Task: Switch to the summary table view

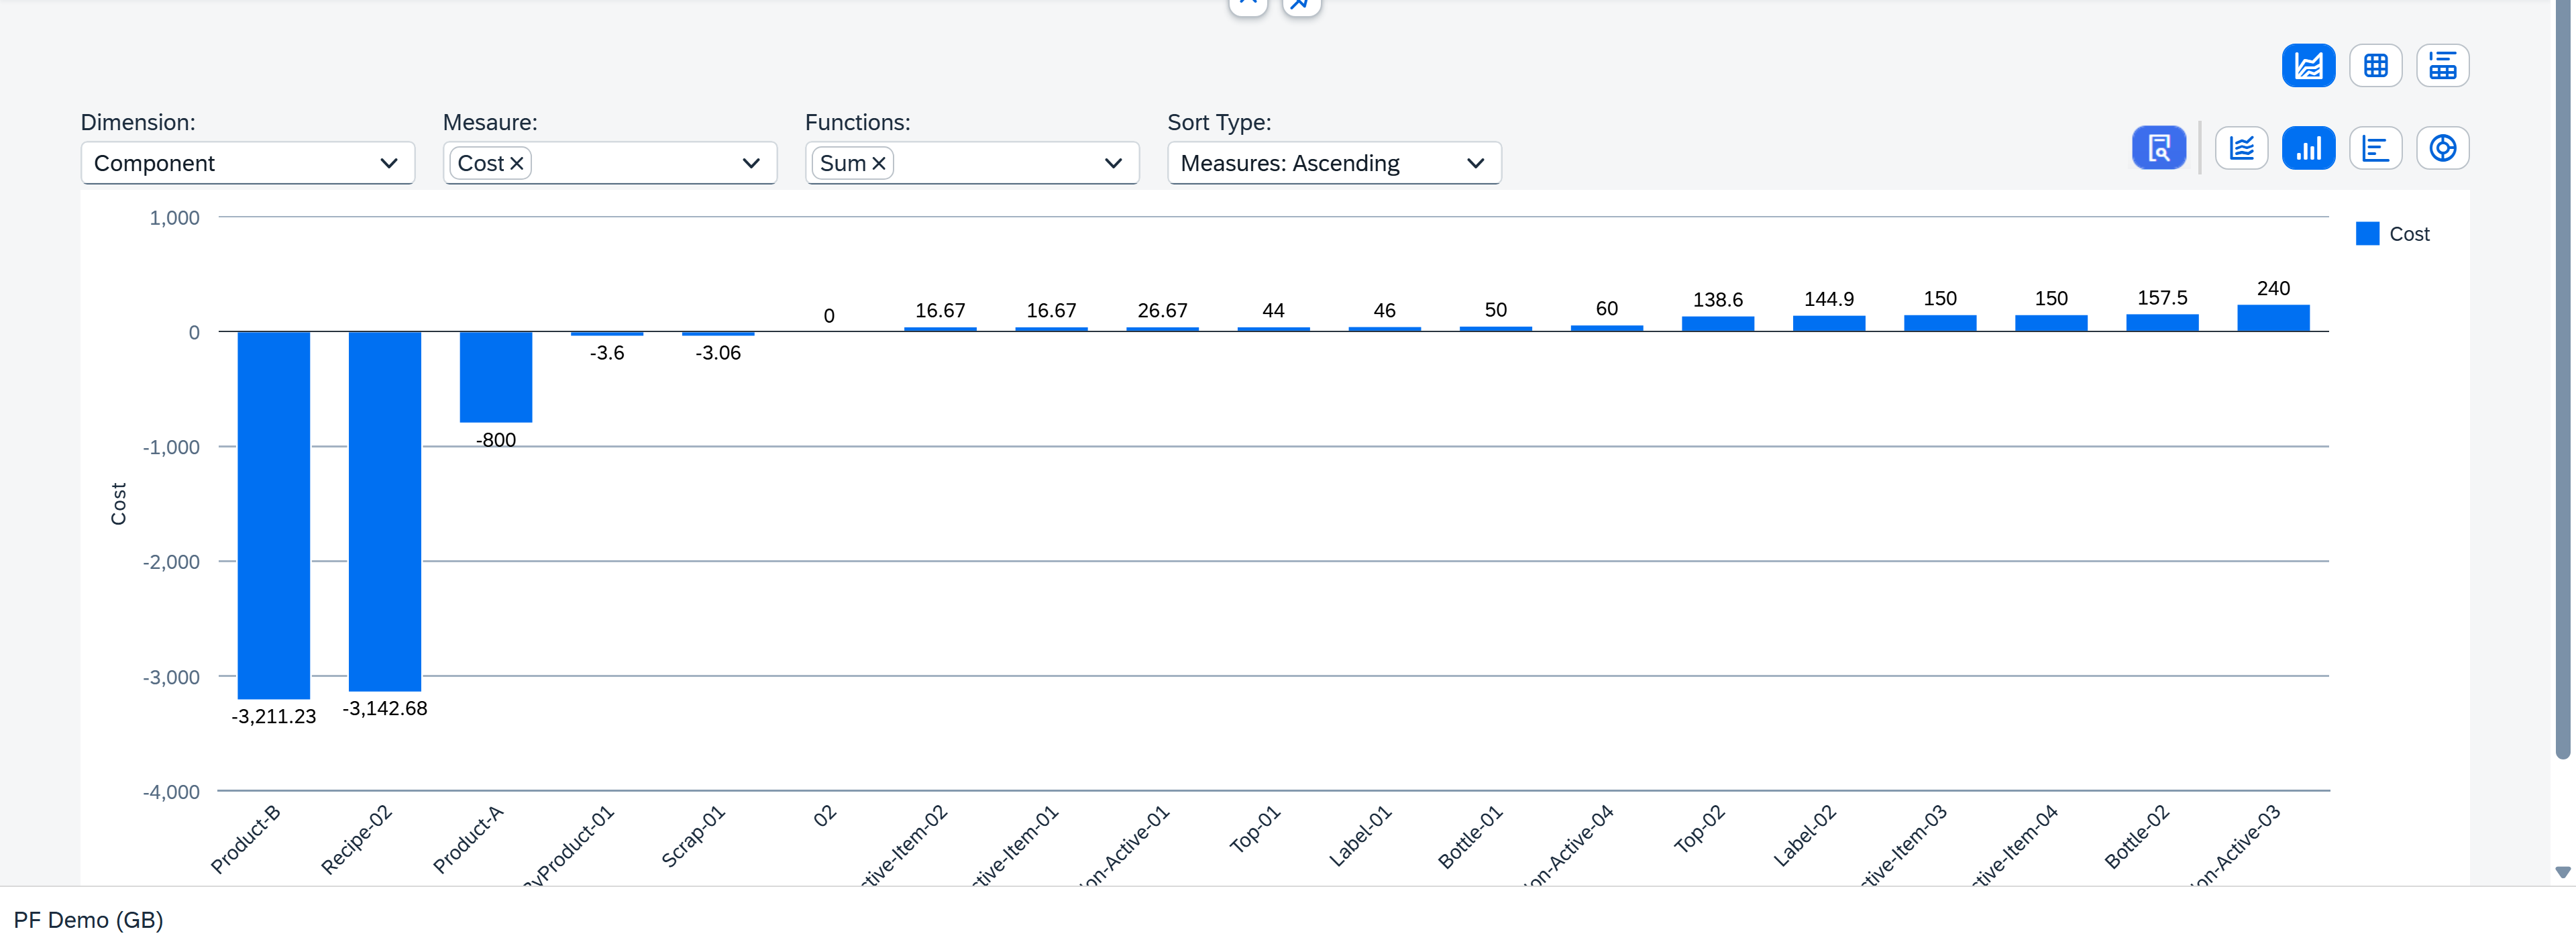Action: click(x=2443, y=65)
